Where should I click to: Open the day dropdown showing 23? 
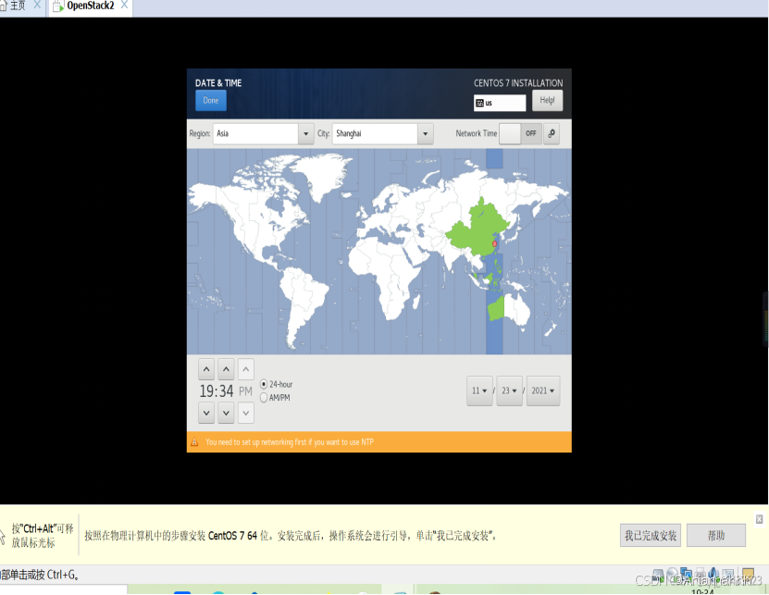(x=510, y=390)
